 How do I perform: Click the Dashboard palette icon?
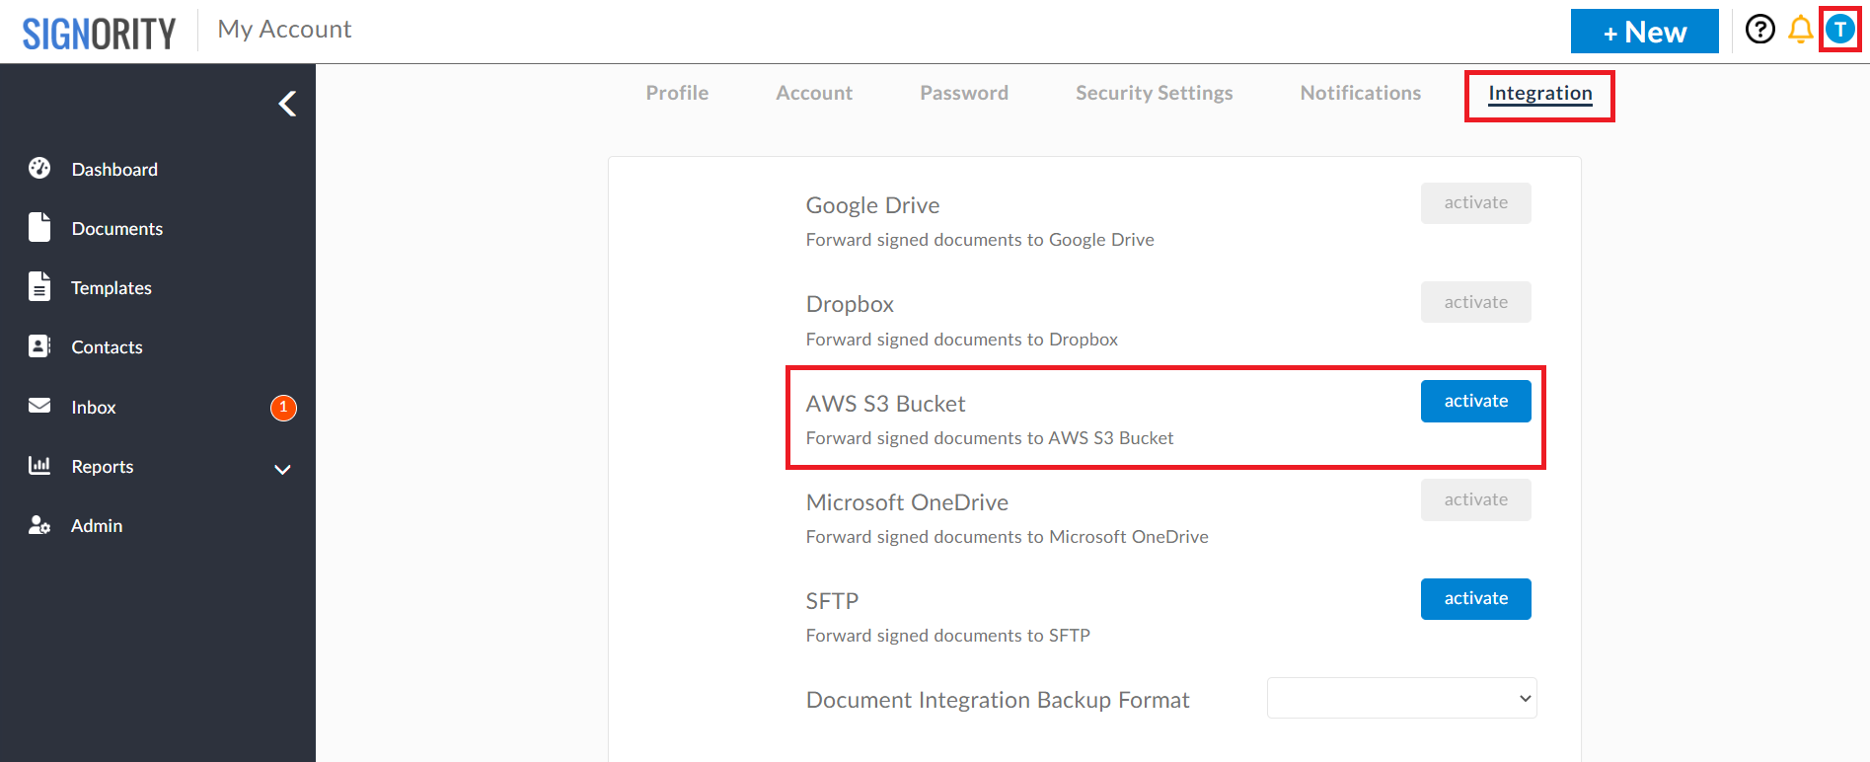pos(39,169)
